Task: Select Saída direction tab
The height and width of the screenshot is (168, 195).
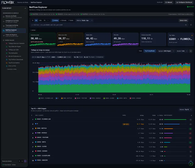Action: pyautogui.click(x=71, y=20)
